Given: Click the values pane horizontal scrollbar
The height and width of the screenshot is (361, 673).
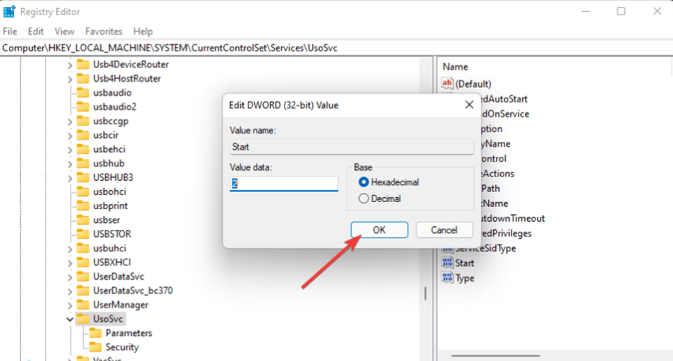Looking at the screenshot, I should pyautogui.click(x=495, y=355).
